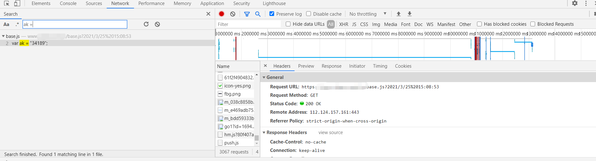The height and width of the screenshot is (161, 596).
Task: Enable Has blocked cookies filter
Action: point(479,24)
